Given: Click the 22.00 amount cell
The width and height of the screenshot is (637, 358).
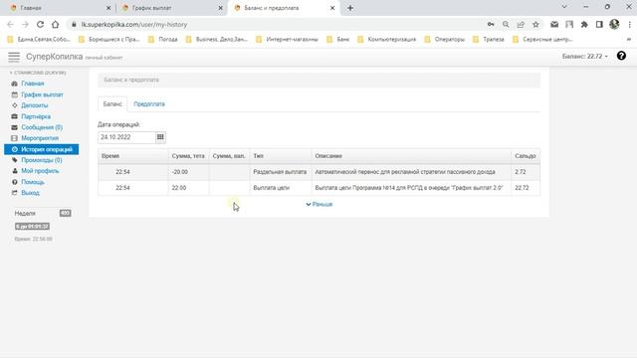Looking at the screenshot, I should (188, 188).
